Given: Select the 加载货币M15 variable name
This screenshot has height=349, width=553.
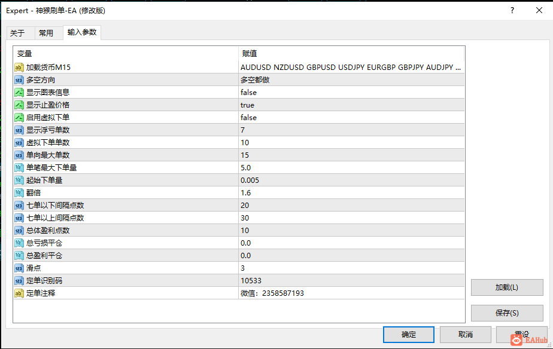Looking at the screenshot, I should tap(48, 68).
